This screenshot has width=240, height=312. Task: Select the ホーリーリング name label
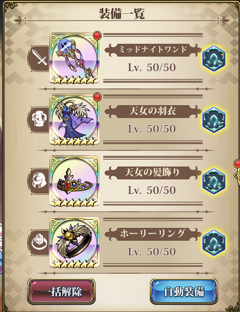(153, 233)
